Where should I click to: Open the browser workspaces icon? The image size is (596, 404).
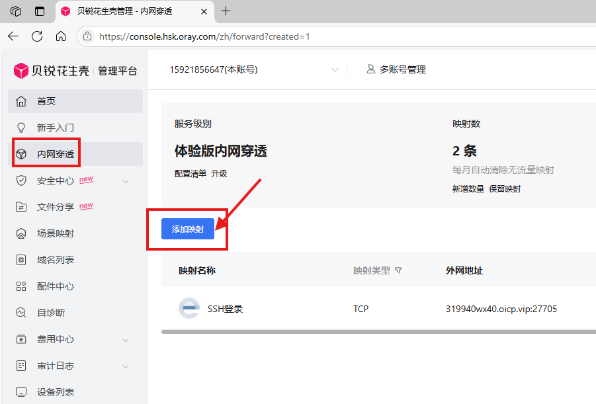pos(16,11)
